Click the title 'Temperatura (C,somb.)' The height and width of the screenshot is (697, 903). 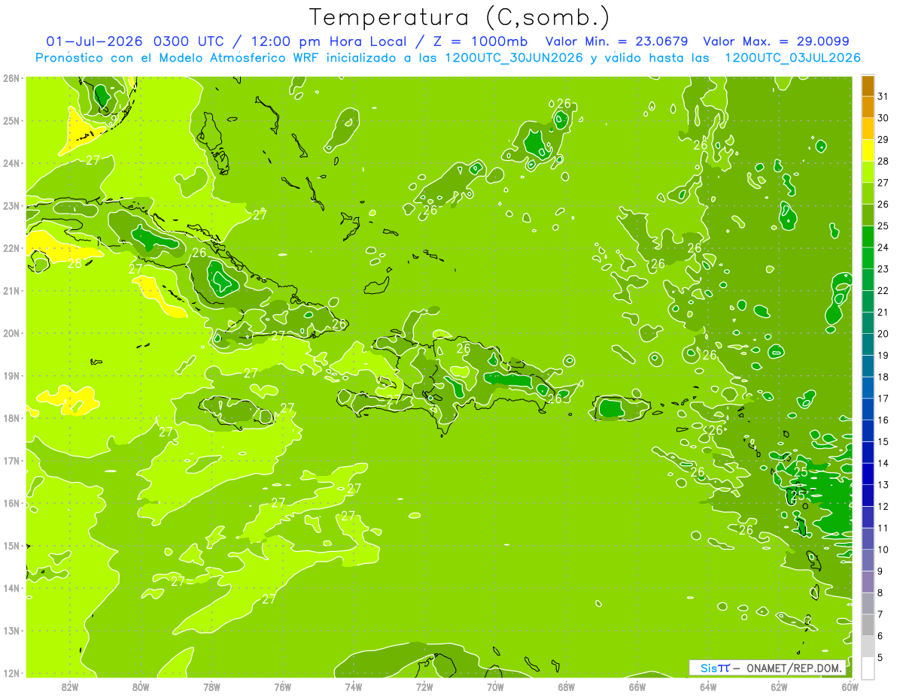click(460, 17)
